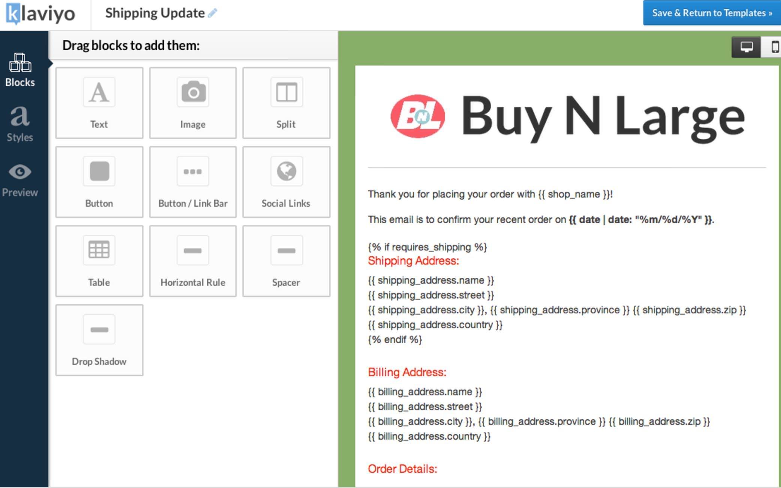
Task: Switch to the Blocks panel
Action: click(20, 70)
